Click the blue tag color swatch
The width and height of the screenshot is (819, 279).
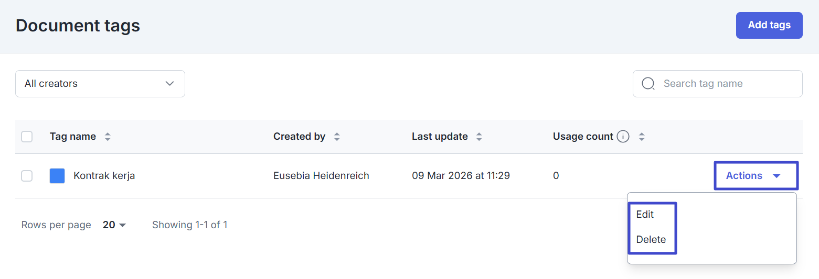click(x=57, y=176)
